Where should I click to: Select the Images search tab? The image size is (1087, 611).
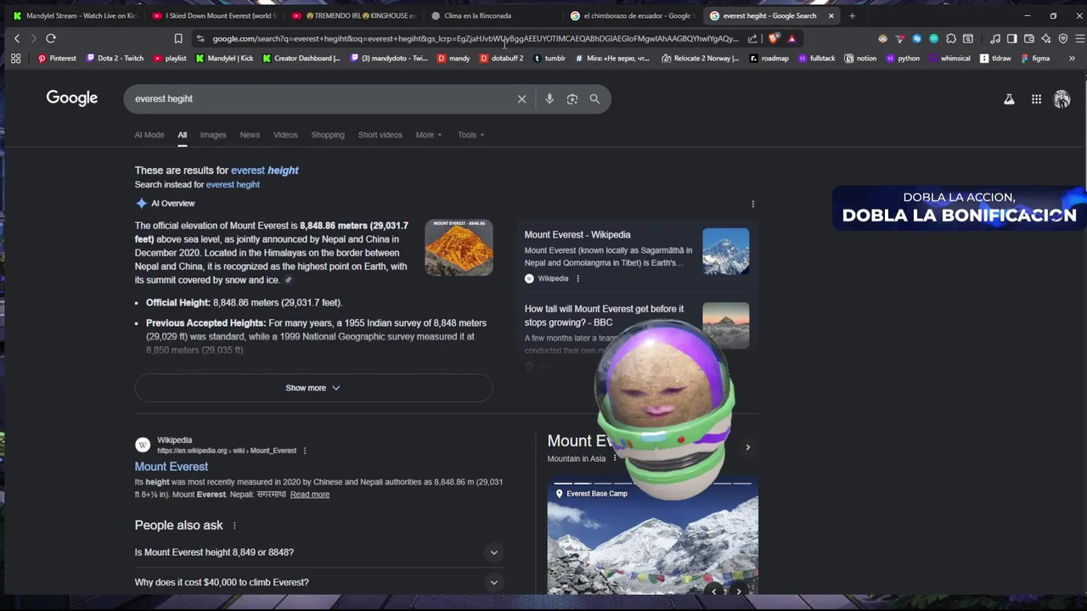(213, 135)
